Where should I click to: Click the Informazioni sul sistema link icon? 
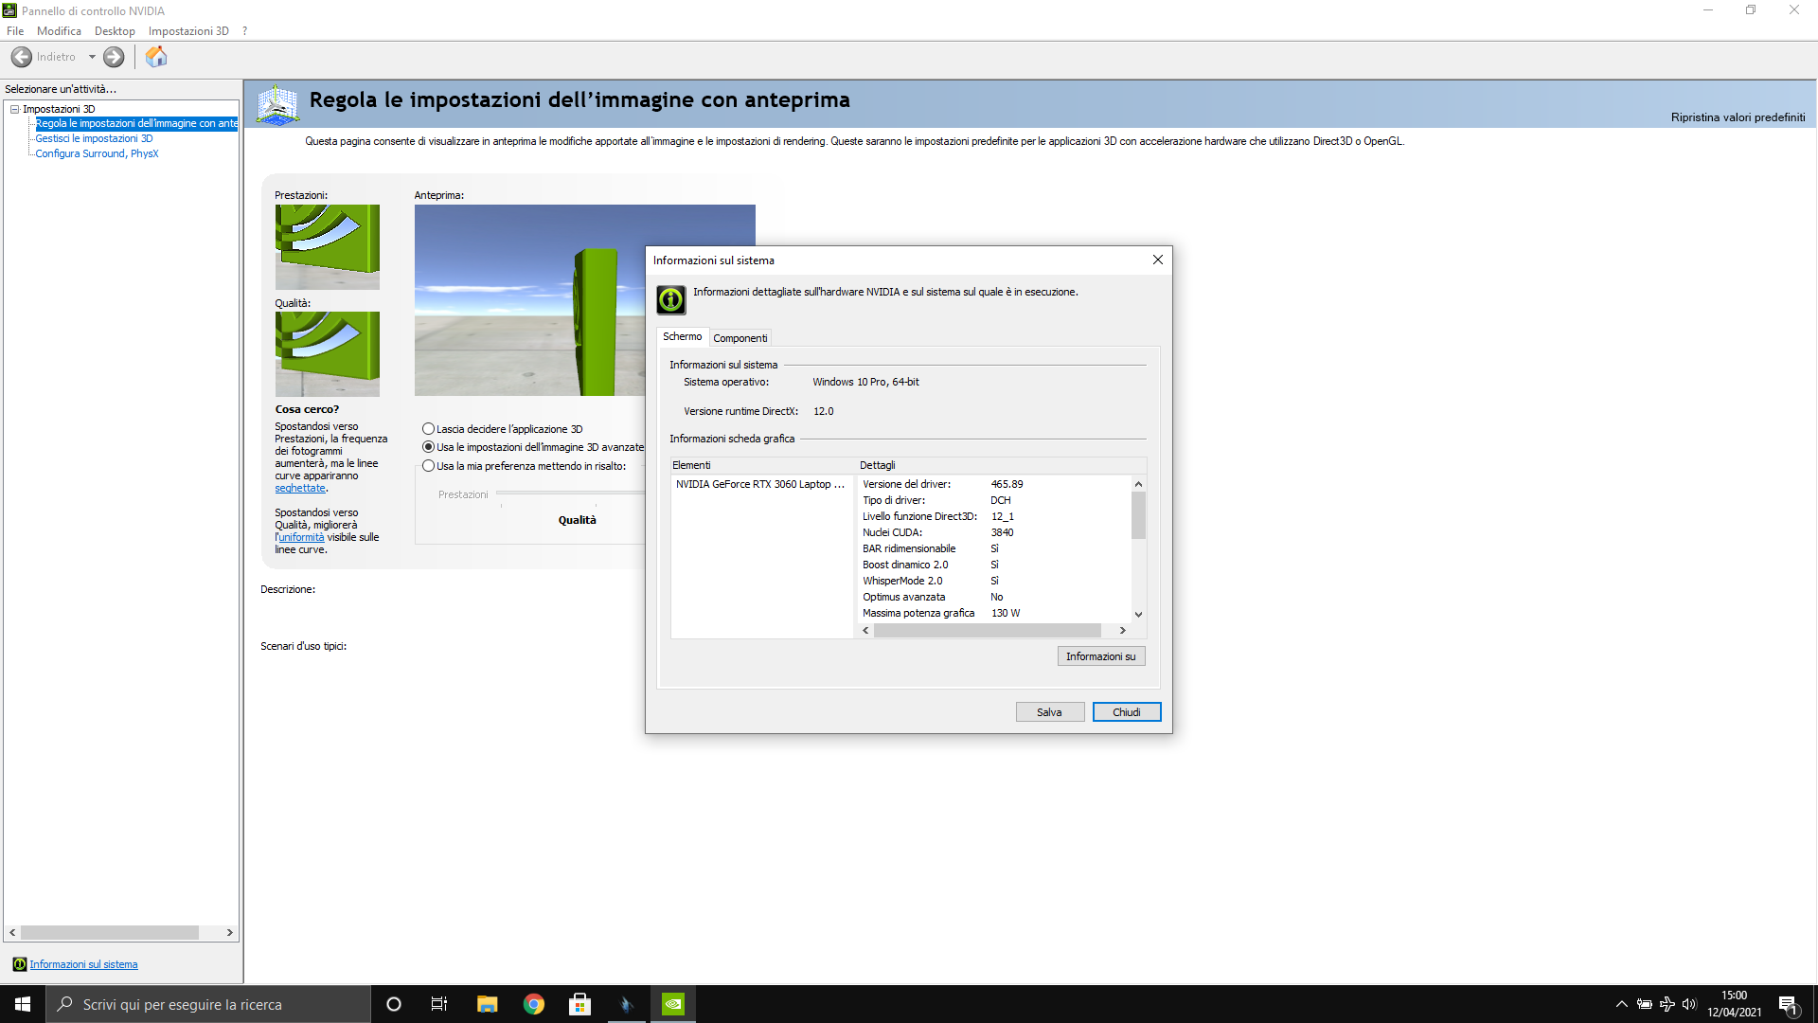19,964
